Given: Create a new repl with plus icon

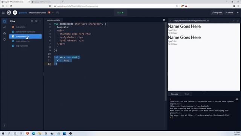Looking at the screenshot, I should point(238,12).
